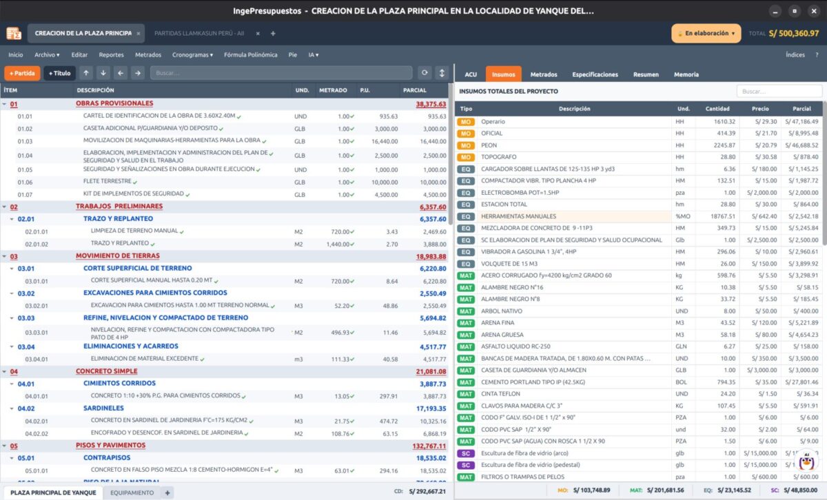Click the EQ badge for ESTACION TOTAL
The height and width of the screenshot is (500, 827).
(x=466, y=205)
